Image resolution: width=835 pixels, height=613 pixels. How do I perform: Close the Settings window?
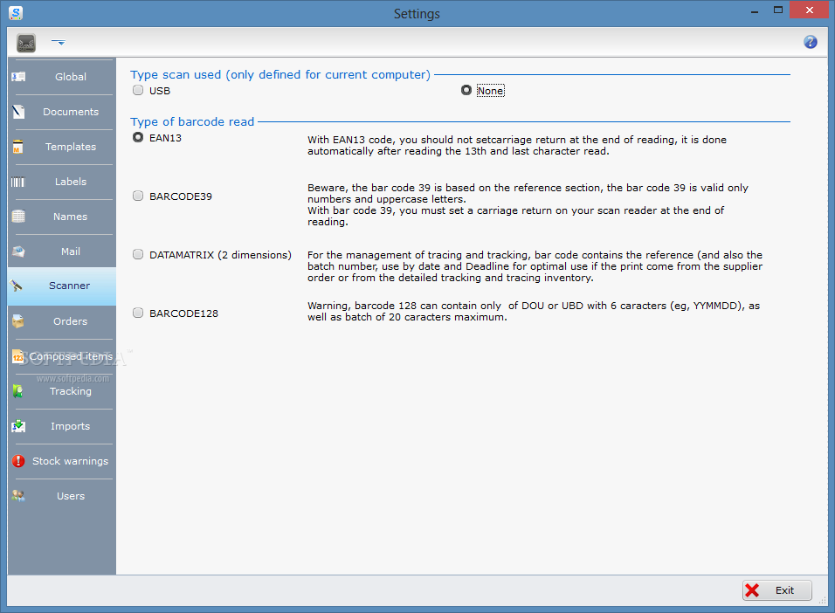pyautogui.click(x=809, y=10)
